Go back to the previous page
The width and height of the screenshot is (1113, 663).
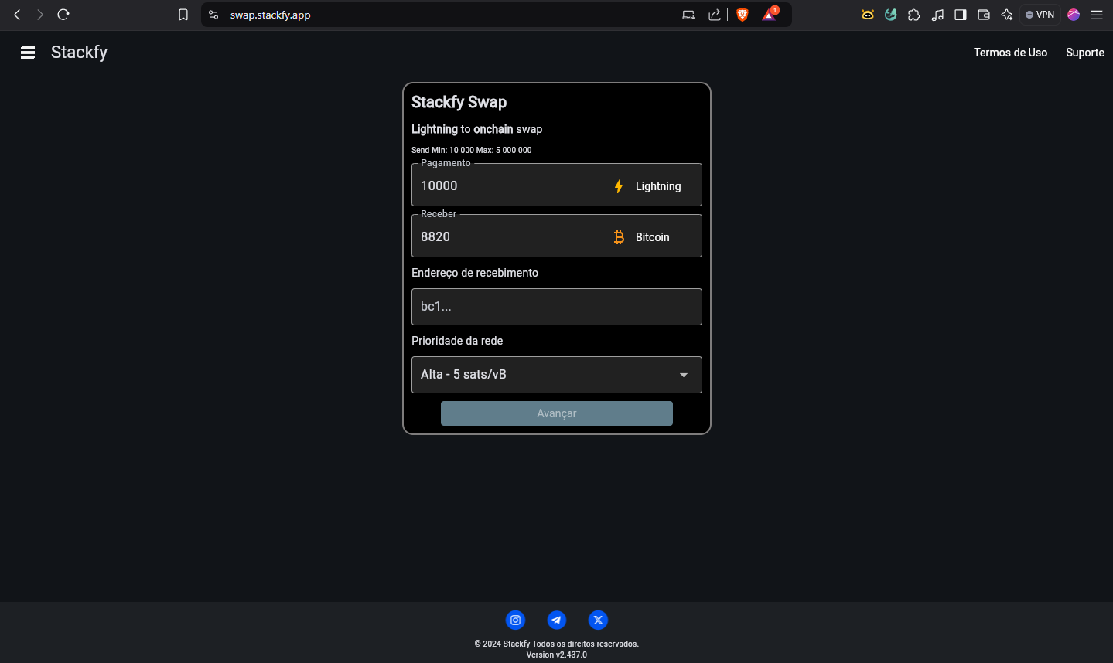(17, 15)
